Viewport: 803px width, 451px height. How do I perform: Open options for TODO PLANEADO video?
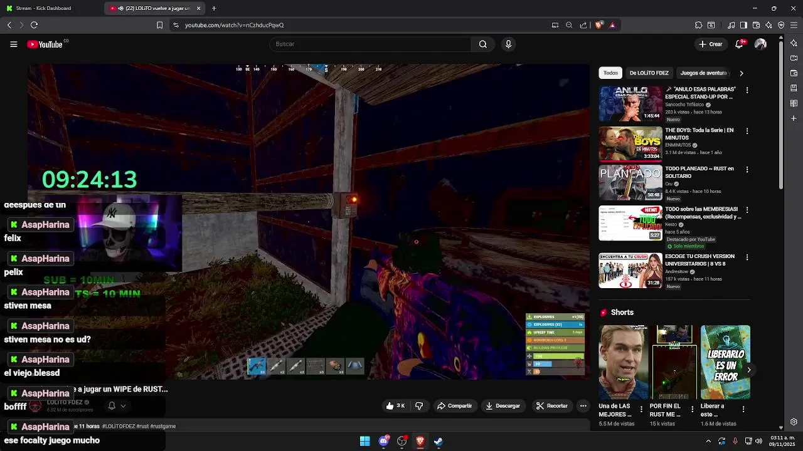pyautogui.click(x=747, y=169)
